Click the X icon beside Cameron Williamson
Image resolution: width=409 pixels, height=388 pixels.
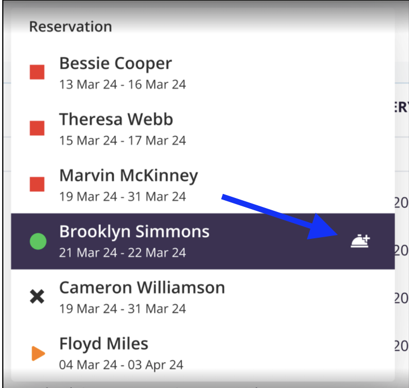pos(37,297)
